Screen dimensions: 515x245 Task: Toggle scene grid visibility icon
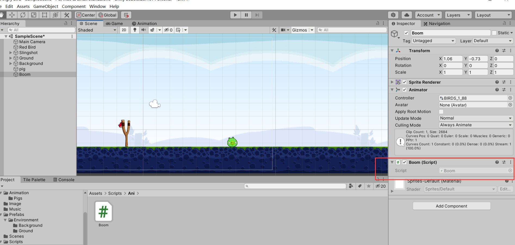178,30
